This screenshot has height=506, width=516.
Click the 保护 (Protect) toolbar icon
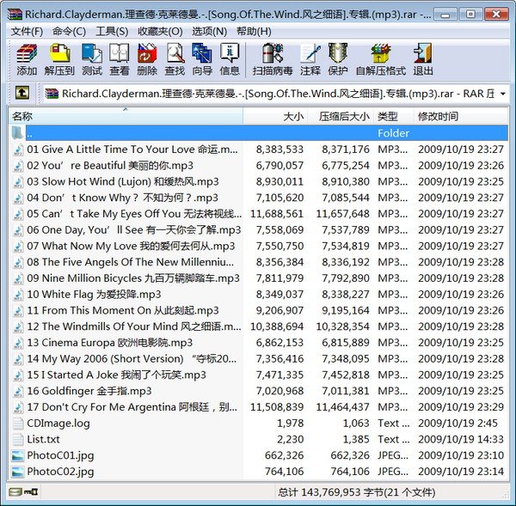[338, 59]
